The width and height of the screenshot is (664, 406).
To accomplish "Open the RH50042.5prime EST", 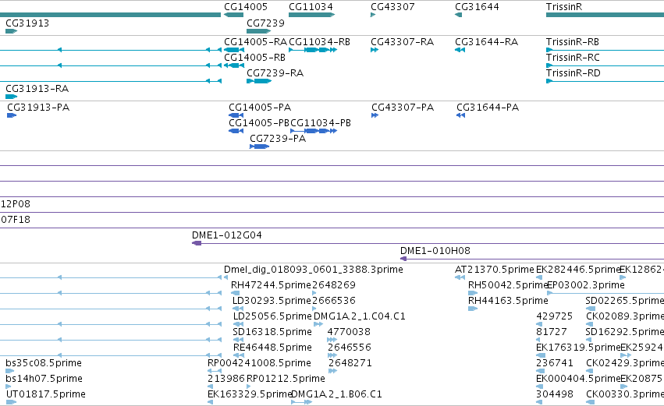I will click(x=473, y=293).
